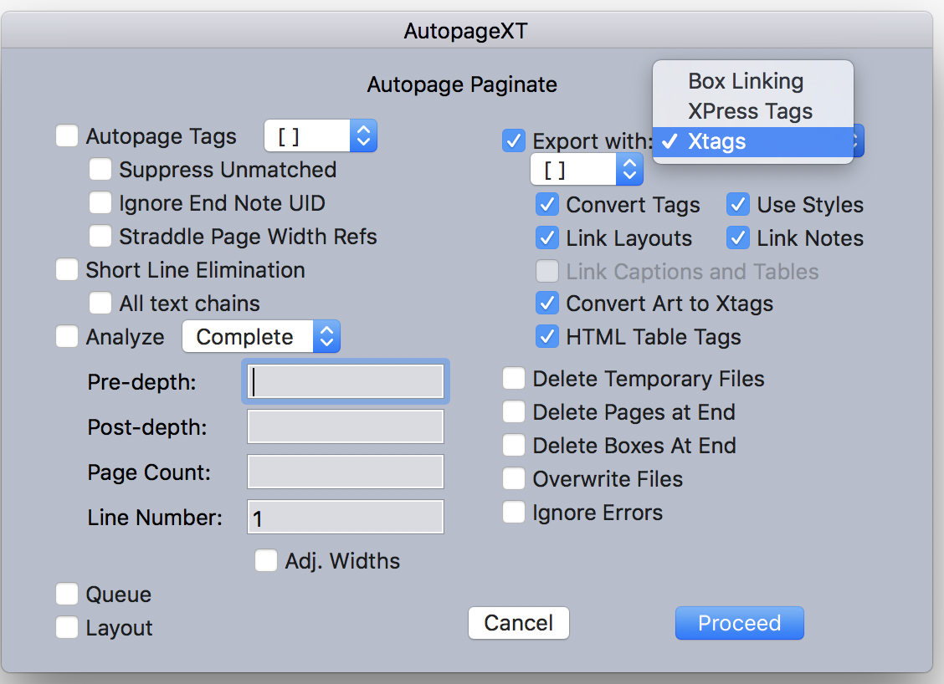Toggle Suppress Unmatched option
944x684 pixels.
(x=100, y=170)
